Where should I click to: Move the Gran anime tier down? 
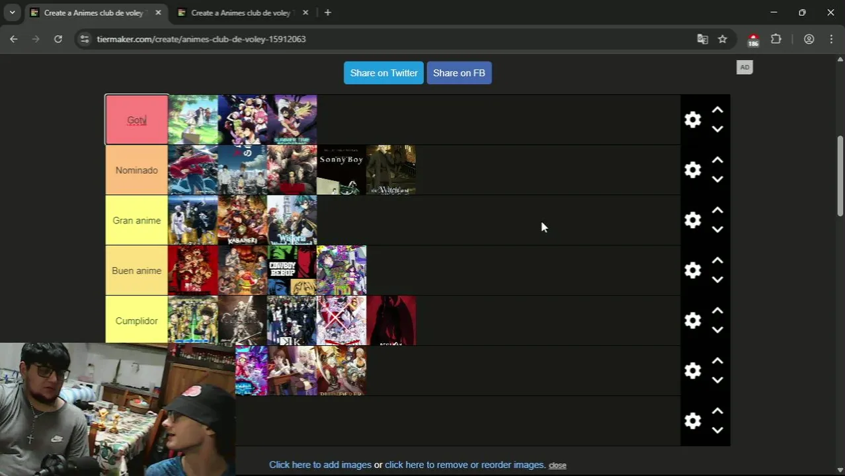tap(717, 229)
